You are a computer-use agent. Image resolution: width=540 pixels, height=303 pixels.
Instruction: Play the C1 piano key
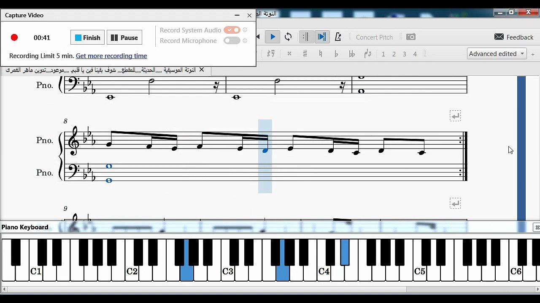(36, 271)
